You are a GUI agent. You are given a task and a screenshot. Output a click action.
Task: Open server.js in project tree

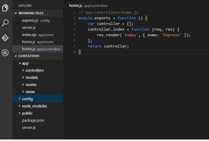point(29,128)
